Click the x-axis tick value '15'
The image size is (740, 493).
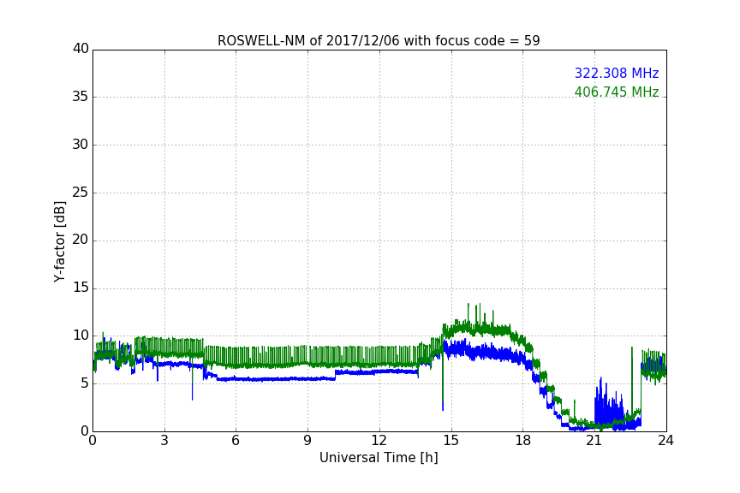[x=451, y=441]
